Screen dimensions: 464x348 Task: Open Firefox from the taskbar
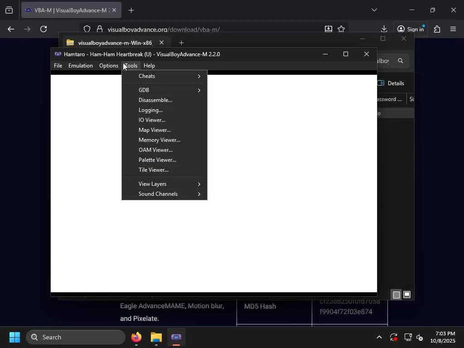pyautogui.click(x=136, y=337)
